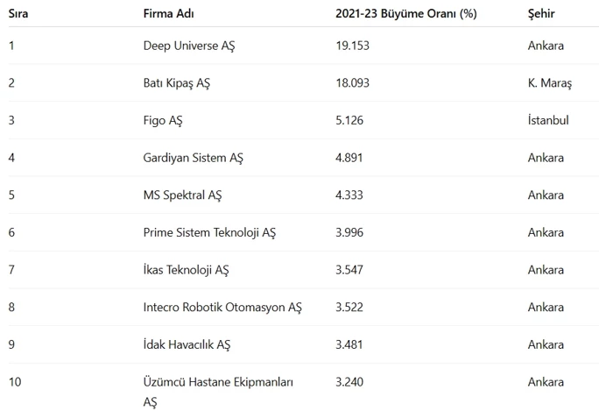Click the MS Spektral AŞ entry
The width and height of the screenshot is (599, 411).
(x=182, y=195)
